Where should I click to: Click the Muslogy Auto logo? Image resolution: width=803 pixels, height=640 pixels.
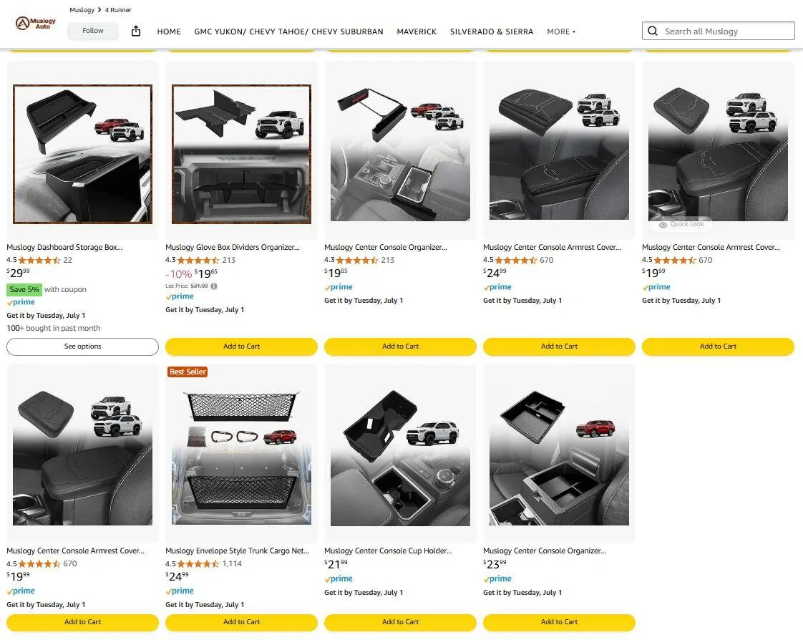pos(35,24)
